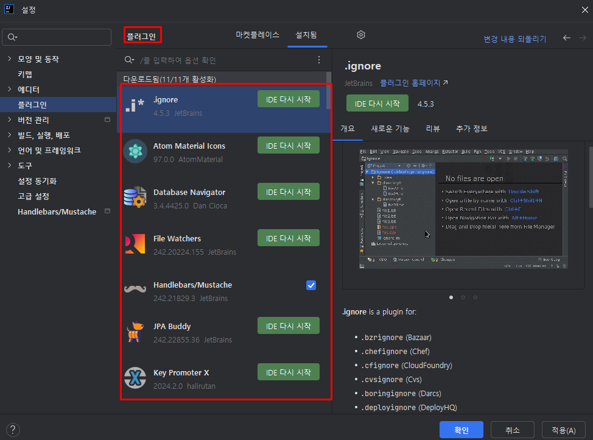Click the Atom Material Icons plugin logo
Viewport: 593px width, 440px height.
pyautogui.click(x=135, y=151)
